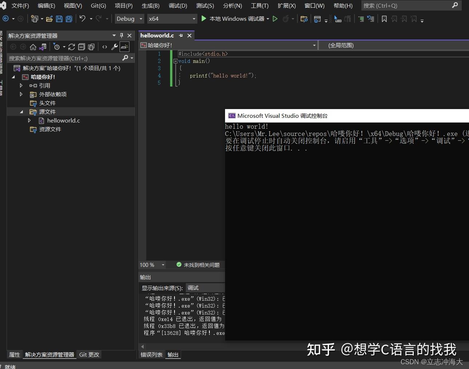
Task: Click the Save All icon
Action: tap(69, 19)
